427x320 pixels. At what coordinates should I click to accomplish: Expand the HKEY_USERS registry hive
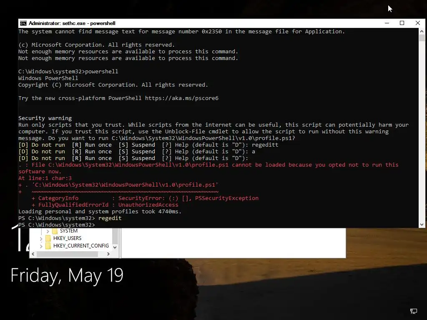(41, 239)
